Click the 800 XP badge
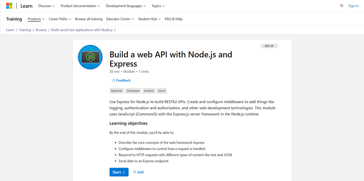364x181 pixels. tap(269, 46)
